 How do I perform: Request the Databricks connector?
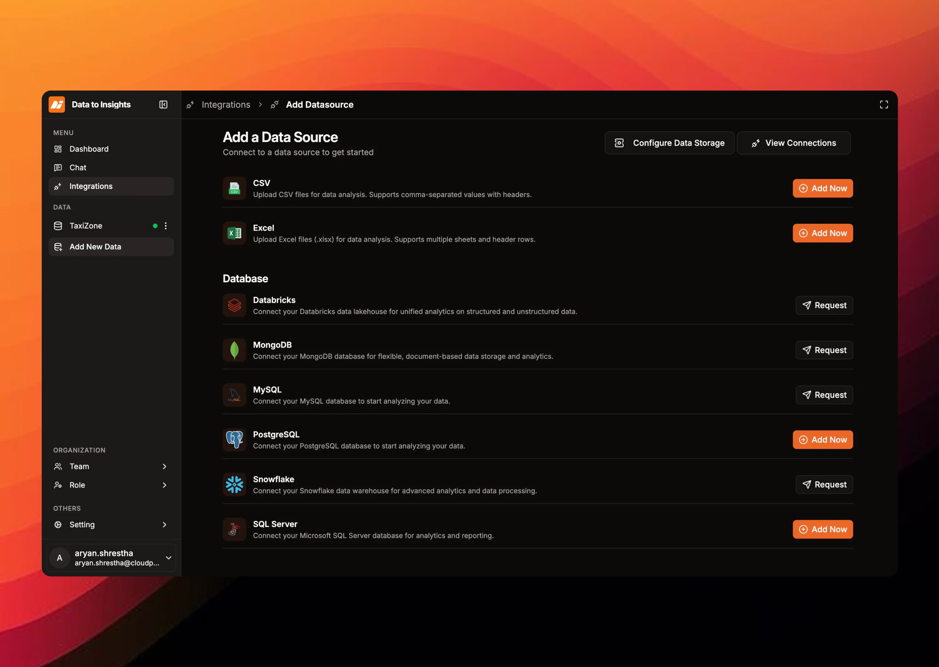[824, 305]
